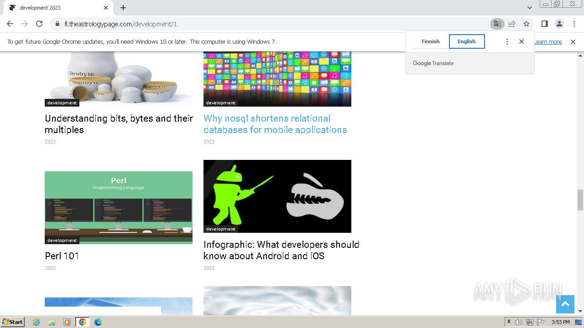The width and height of the screenshot is (584, 328).
Task: Click the page vertical scrollbar thumb
Action: pos(580,200)
